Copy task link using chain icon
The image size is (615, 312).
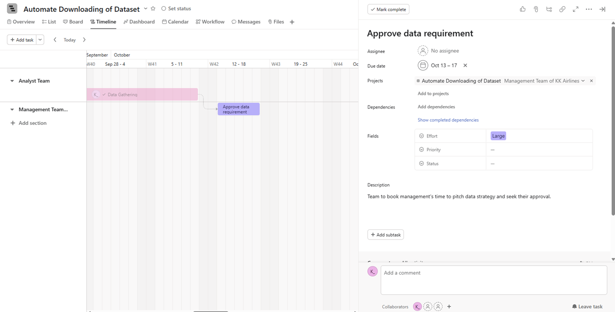pos(562,9)
